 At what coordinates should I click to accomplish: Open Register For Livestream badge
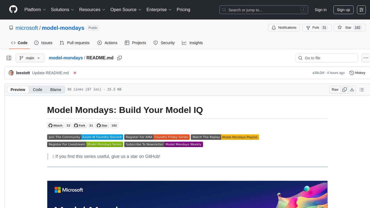point(85,144)
